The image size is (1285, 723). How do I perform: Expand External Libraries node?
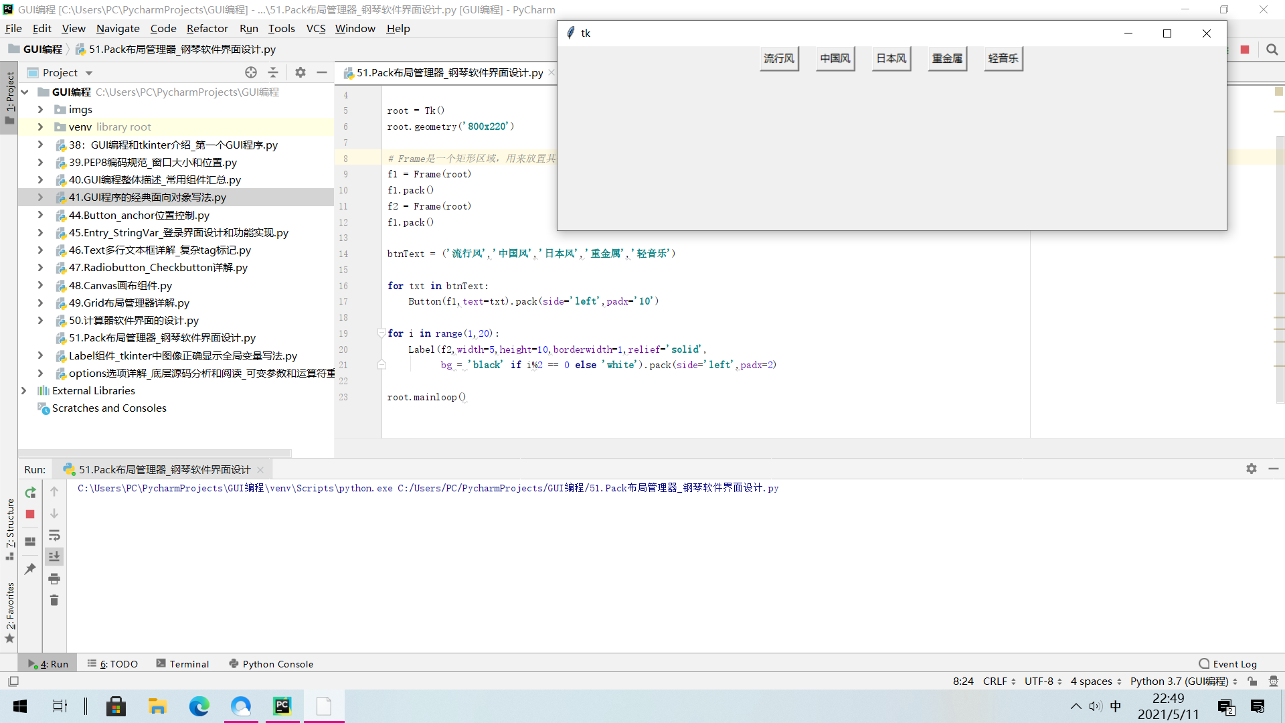[24, 390]
